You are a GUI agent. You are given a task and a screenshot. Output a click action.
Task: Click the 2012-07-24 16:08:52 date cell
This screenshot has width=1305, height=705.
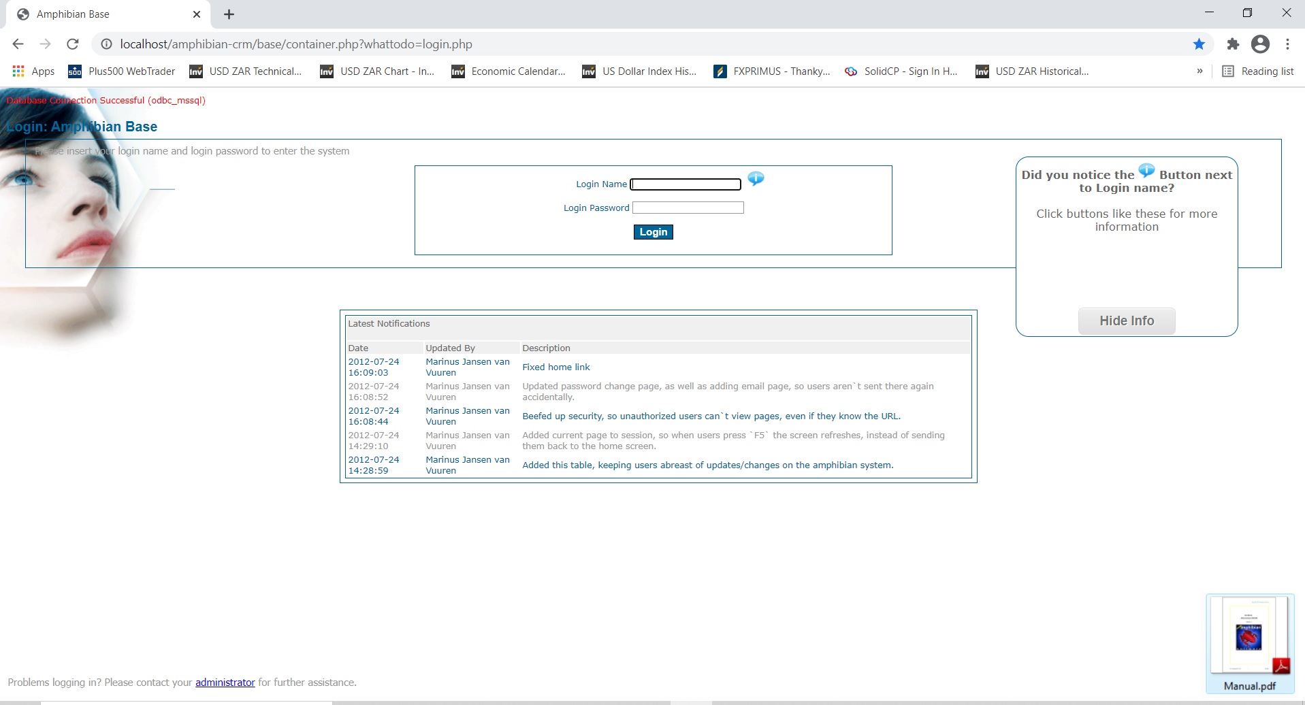tap(374, 392)
